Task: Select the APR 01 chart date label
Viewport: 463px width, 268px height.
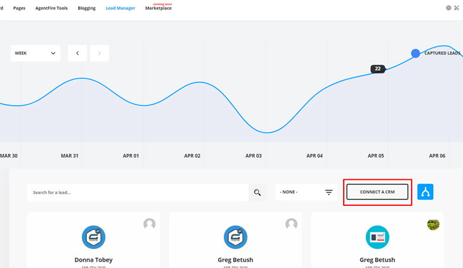Action: (131, 156)
